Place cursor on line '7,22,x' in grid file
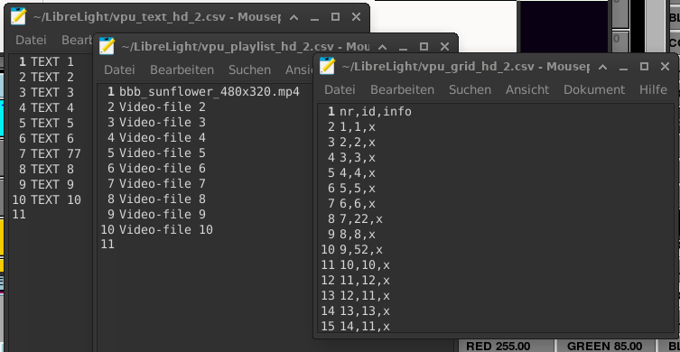Viewport: 680px width, 352px height. click(x=361, y=219)
